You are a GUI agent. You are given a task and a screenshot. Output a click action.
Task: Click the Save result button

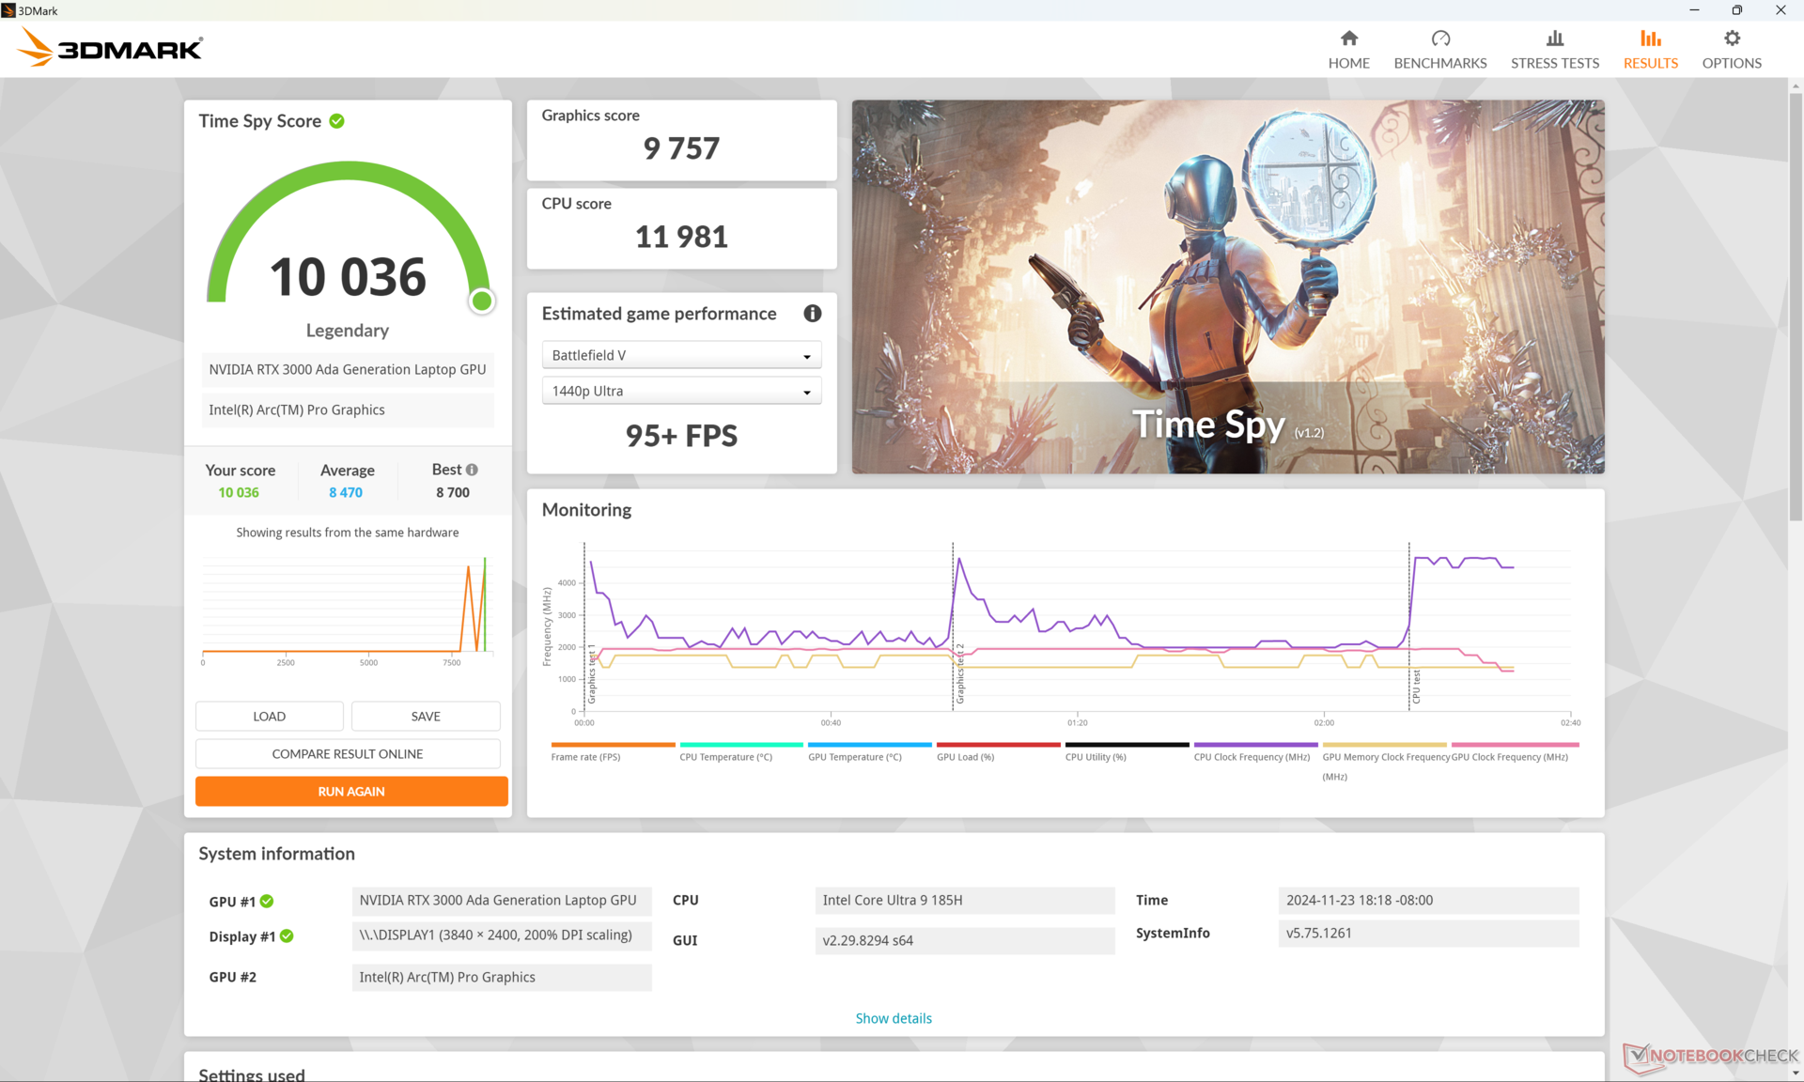click(x=425, y=716)
